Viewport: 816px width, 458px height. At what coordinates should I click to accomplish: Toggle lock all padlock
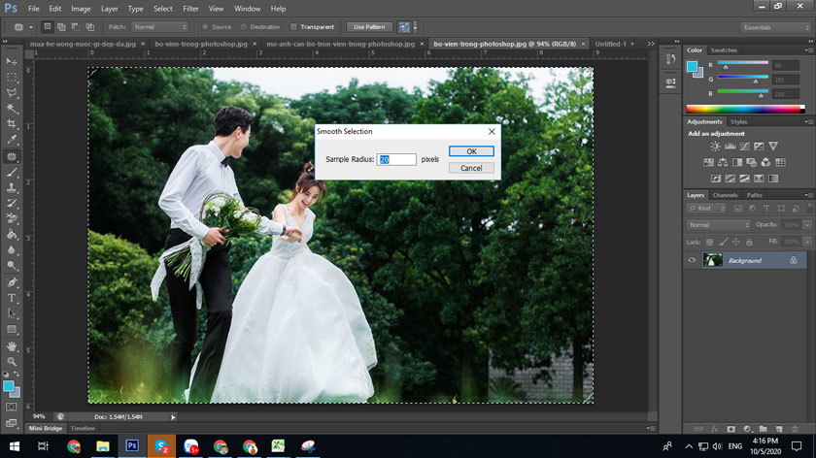coord(749,242)
